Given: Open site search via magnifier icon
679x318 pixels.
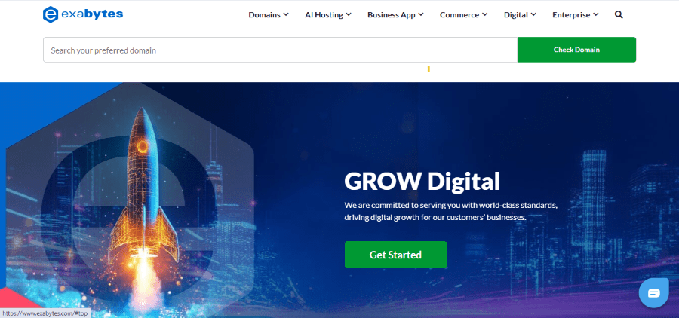Looking at the screenshot, I should (x=619, y=15).
